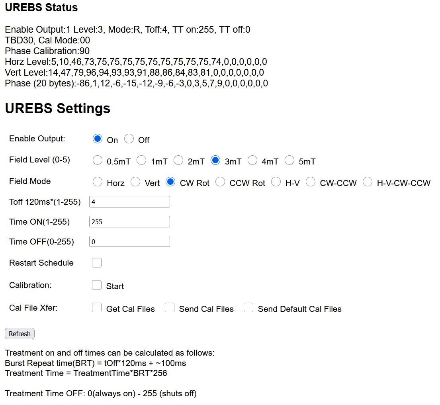
Task: Enable the Restart Schedule checkbox
Action: (x=97, y=263)
